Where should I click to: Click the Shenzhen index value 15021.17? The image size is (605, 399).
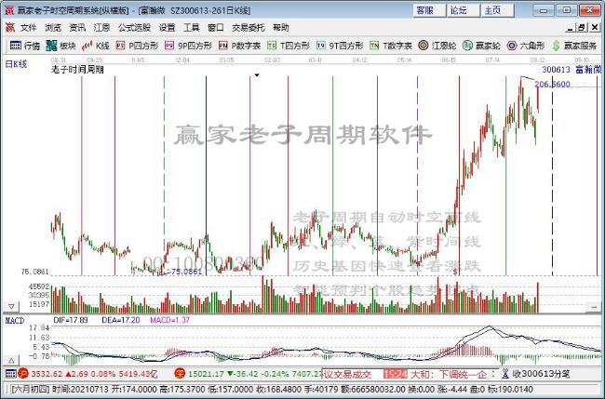206,374
